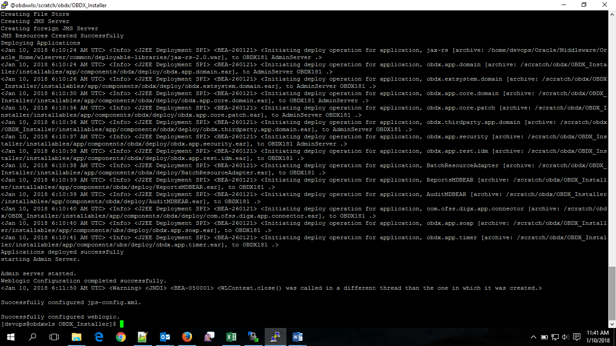
Task: Switch to Google Chrome in the taskbar
Action: 121,337
